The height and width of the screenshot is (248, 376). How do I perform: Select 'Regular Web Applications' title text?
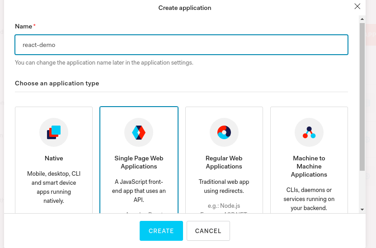pos(224,162)
